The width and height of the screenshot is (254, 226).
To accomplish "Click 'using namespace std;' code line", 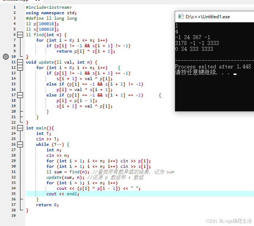I will coord(51,13).
